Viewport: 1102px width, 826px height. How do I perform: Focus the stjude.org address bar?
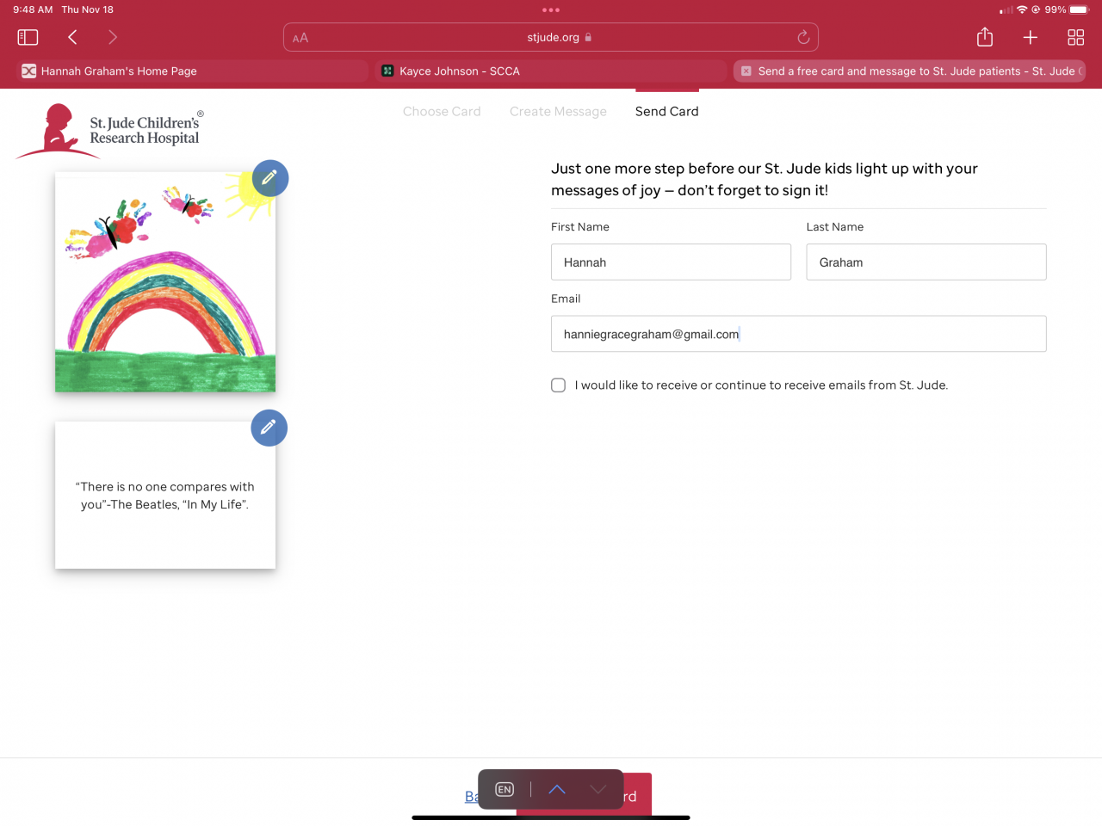tap(551, 37)
